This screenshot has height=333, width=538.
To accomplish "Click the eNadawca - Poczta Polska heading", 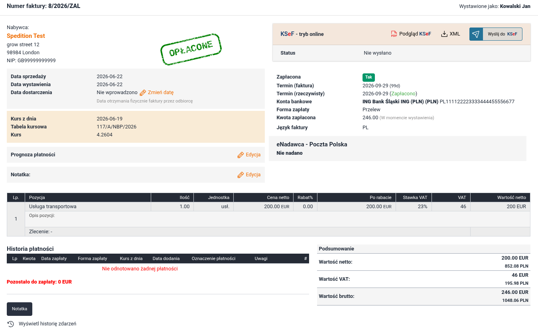I will [312, 144].
